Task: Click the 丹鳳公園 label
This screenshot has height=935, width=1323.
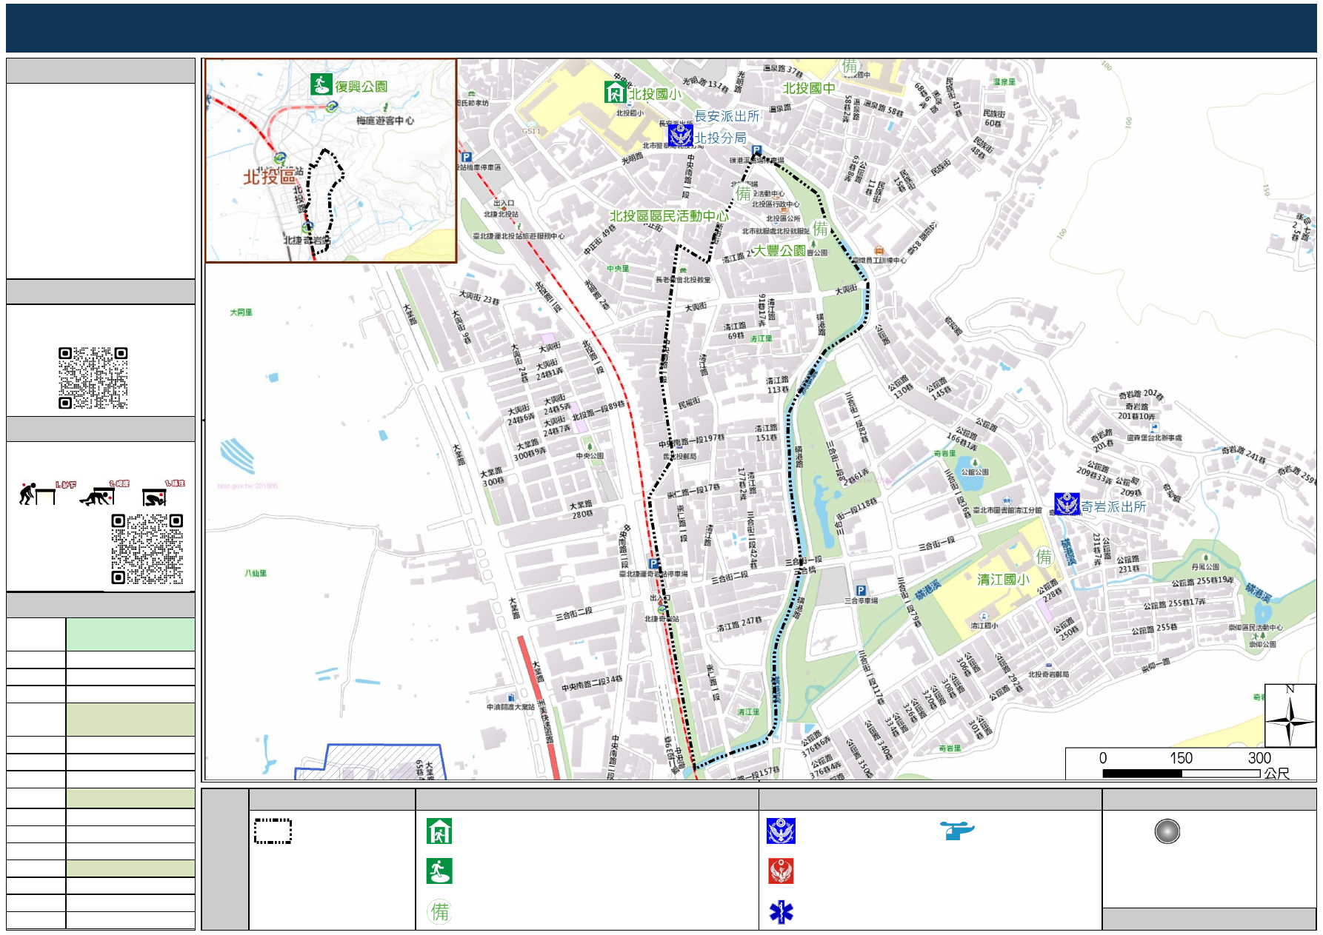Action: [1205, 567]
